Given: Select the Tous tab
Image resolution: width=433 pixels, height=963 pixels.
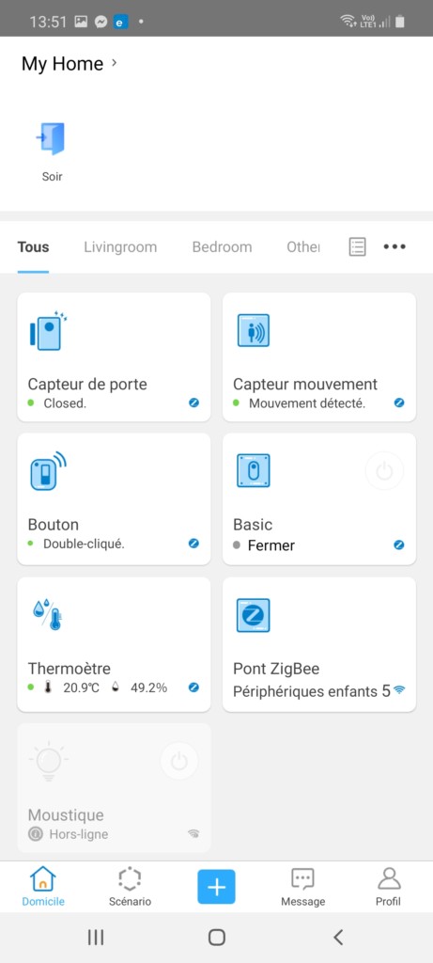Looking at the screenshot, I should 33,247.
